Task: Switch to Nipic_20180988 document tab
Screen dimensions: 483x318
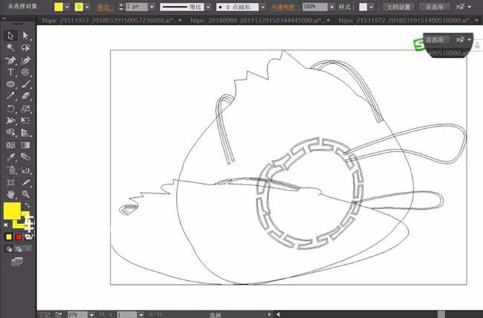Action: [257, 21]
